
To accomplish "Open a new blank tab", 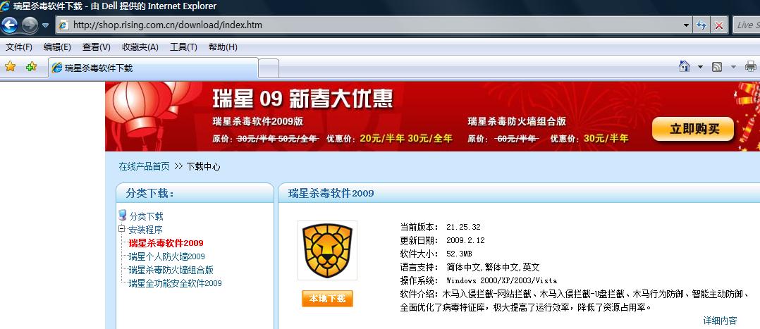I will [x=269, y=68].
